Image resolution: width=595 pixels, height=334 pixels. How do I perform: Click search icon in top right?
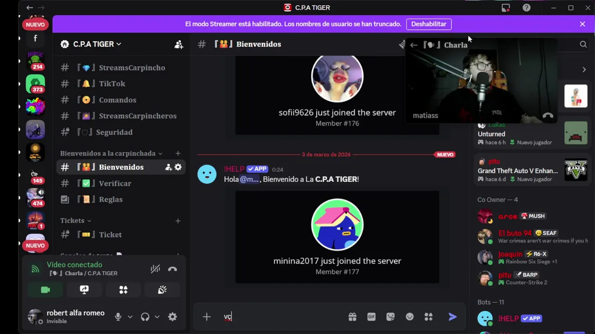(x=583, y=44)
